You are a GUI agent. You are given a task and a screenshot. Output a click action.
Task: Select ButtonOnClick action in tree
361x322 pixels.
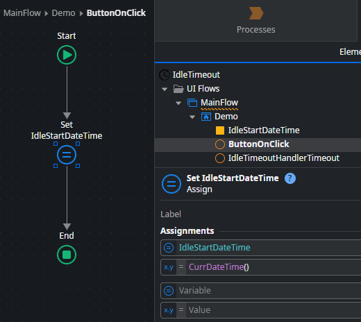click(259, 144)
